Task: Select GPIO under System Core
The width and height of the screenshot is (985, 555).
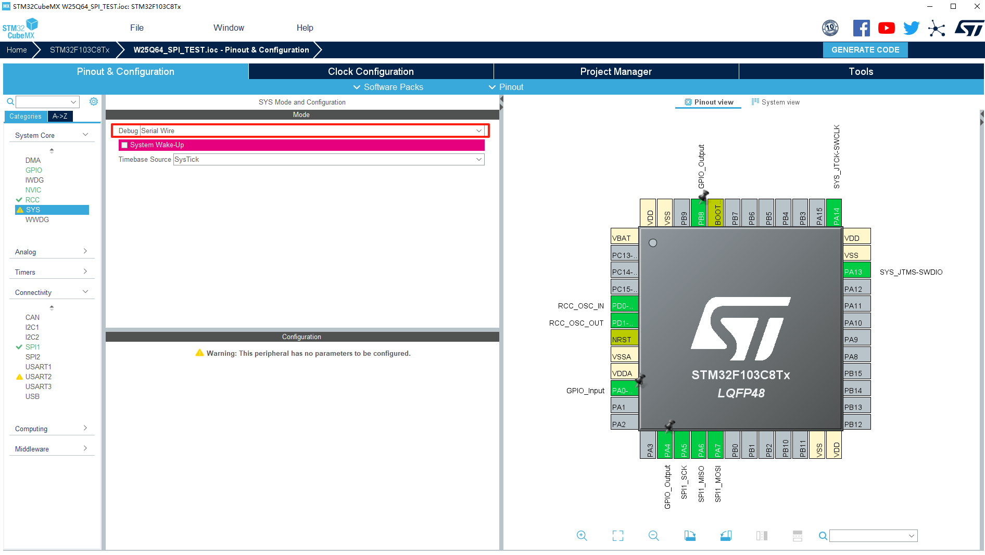Action: tap(34, 170)
